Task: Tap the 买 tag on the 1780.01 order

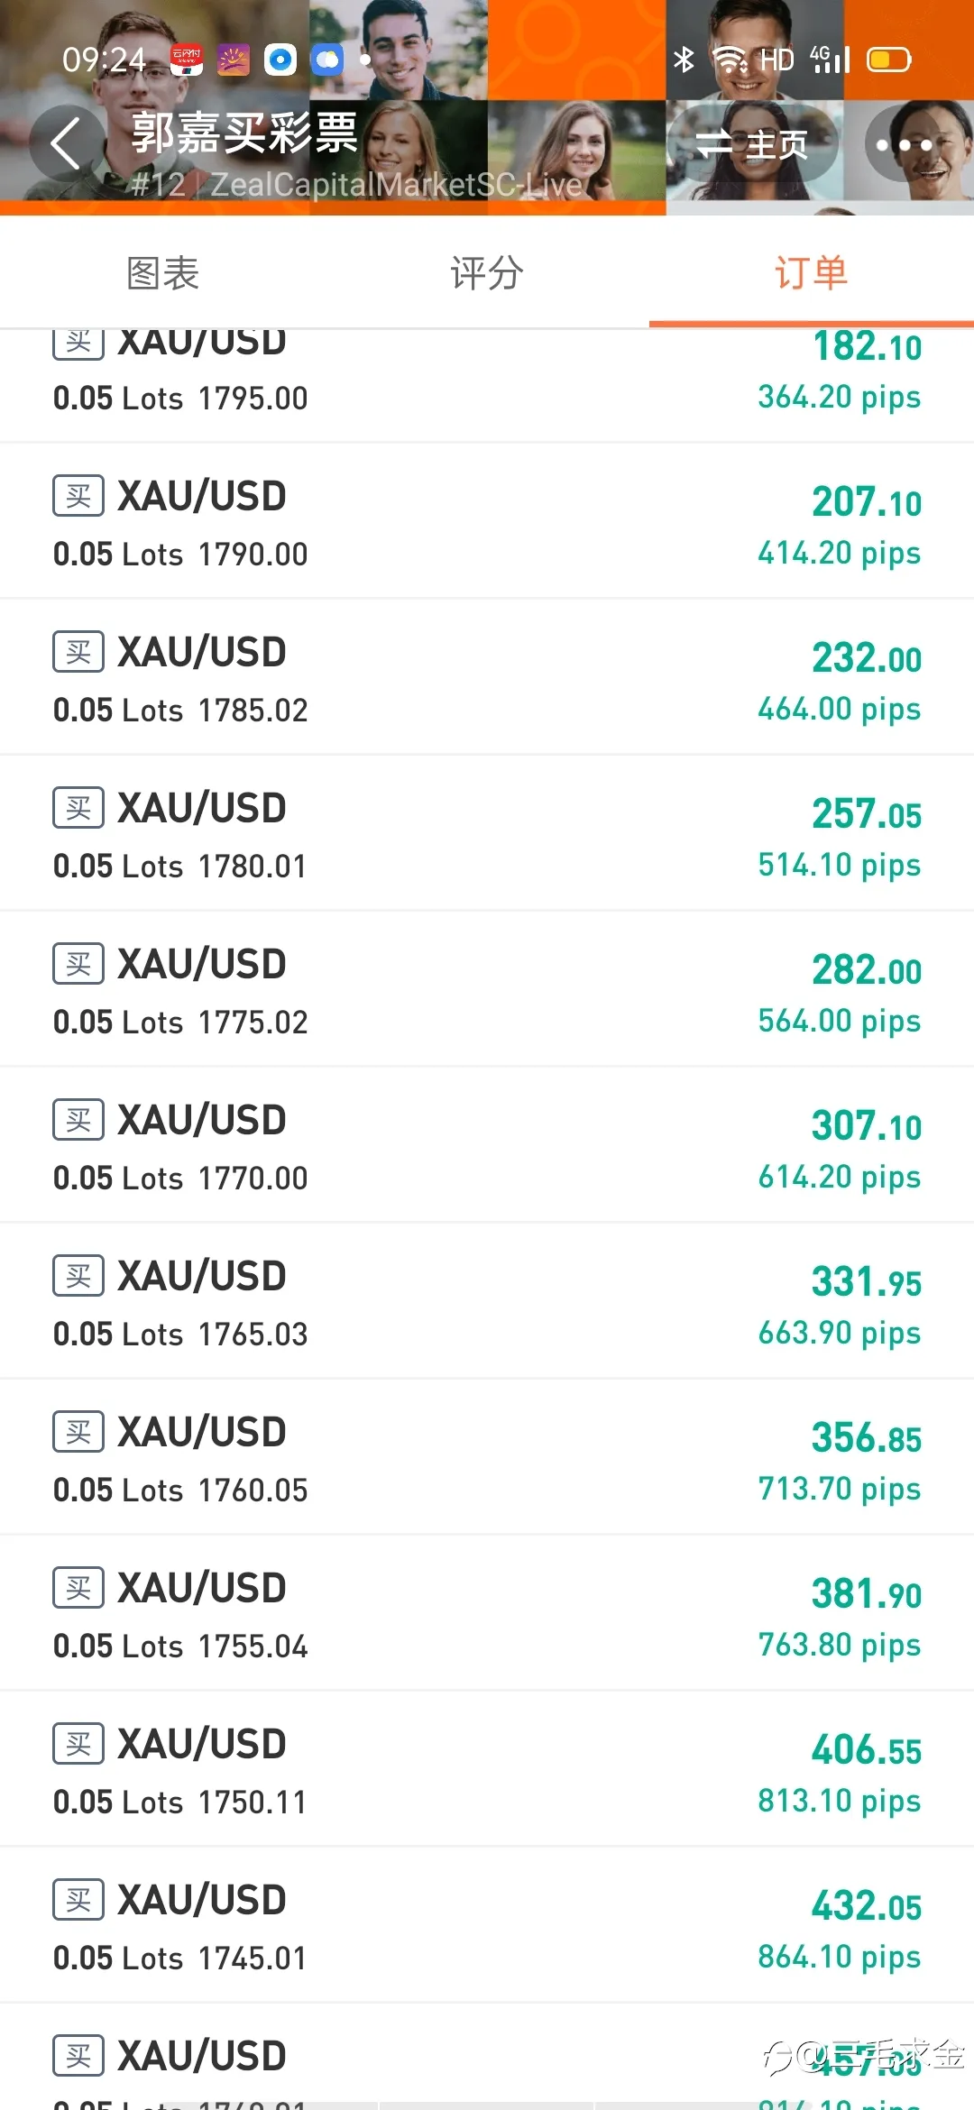Action: (x=78, y=808)
